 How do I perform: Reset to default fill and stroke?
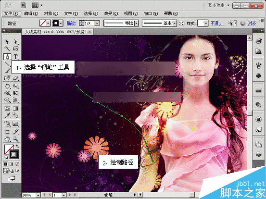pyautogui.click(x=6, y=157)
